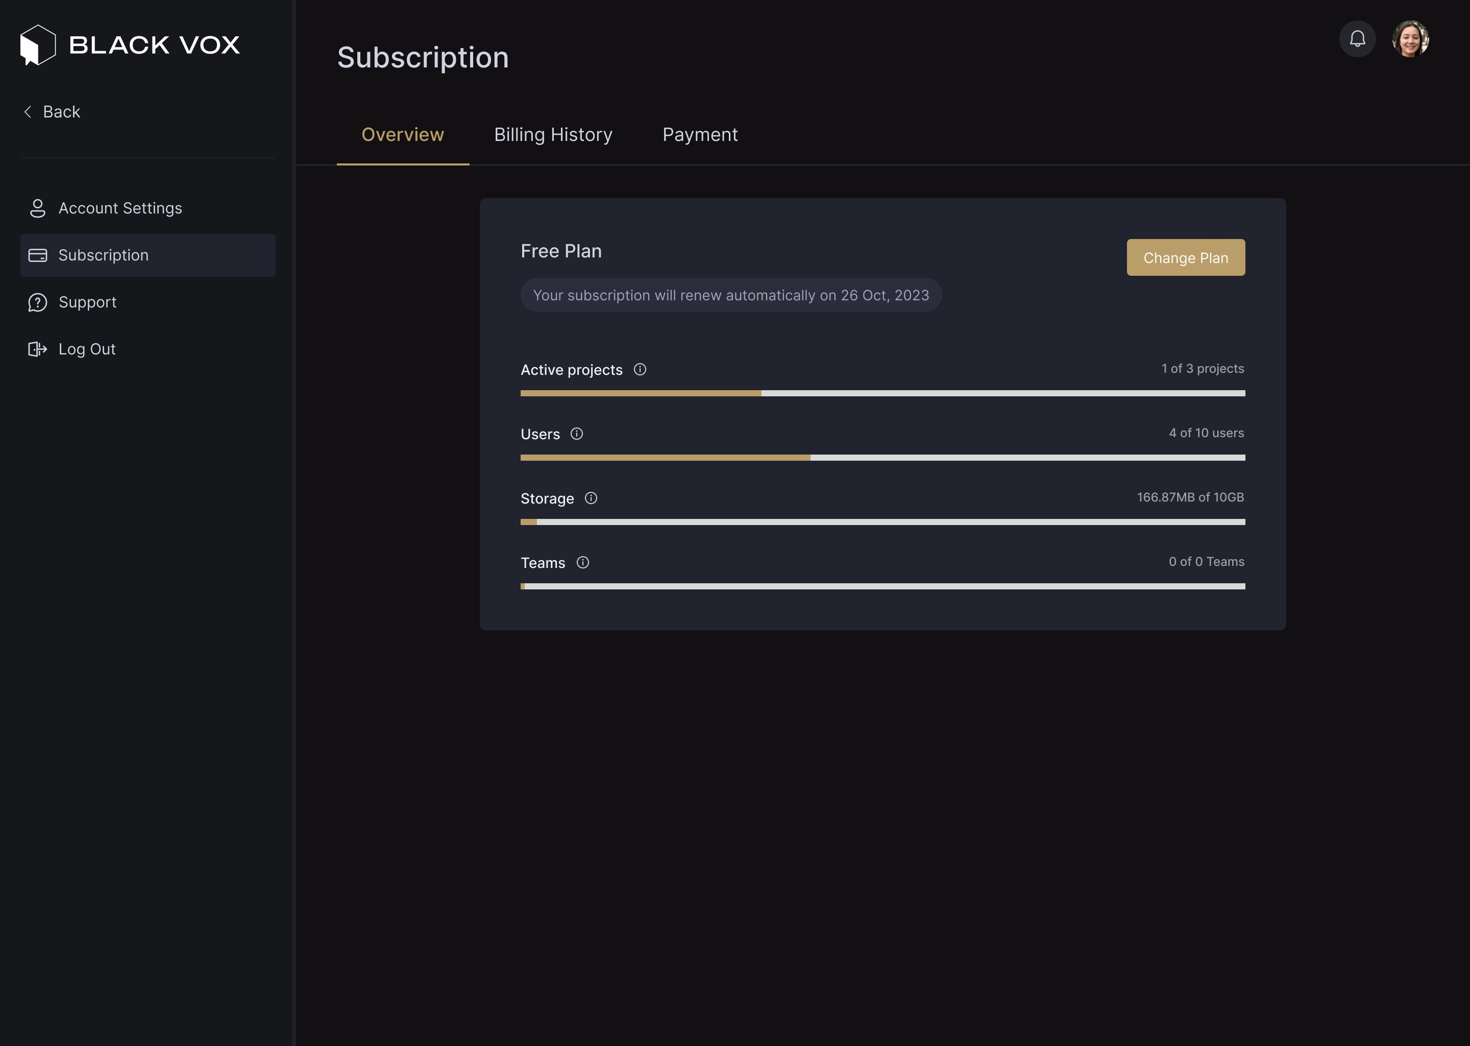Click the Black Vox logo
Image resolution: width=1470 pixels, height=1046 pixels.
coord(129,45)
